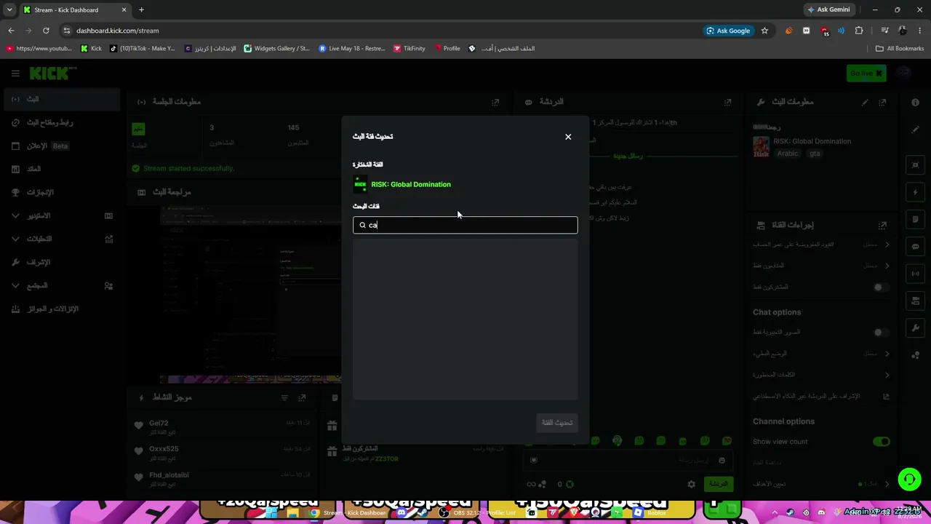Open the user avatar menu
The width and height of the screenshot is (931, 524).
tap(904, 73)
